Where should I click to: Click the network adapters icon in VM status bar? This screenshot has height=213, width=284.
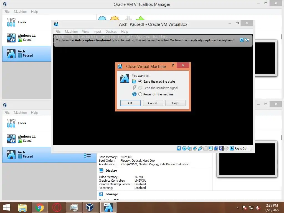pos(195,148)
